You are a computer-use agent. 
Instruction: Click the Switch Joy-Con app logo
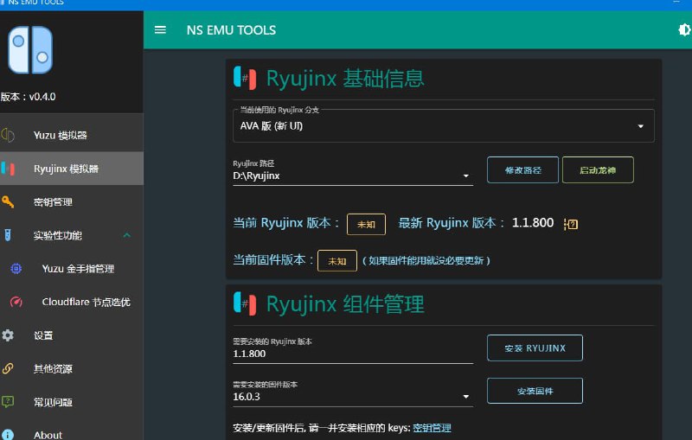(x=30, y=49)
